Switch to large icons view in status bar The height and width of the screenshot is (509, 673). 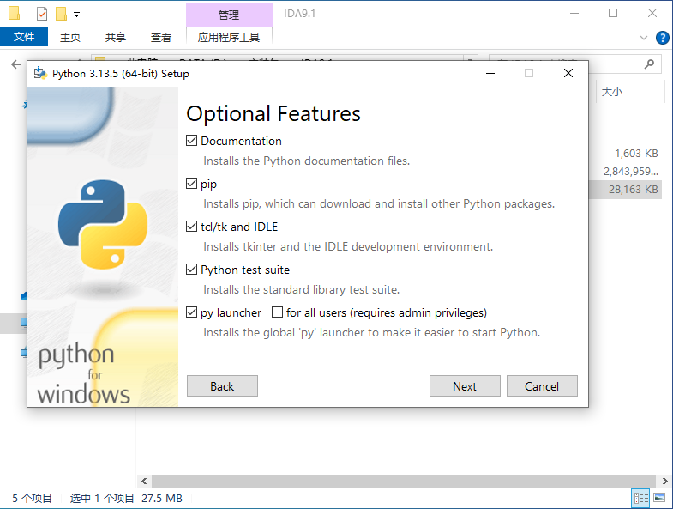tap(659, 498)
